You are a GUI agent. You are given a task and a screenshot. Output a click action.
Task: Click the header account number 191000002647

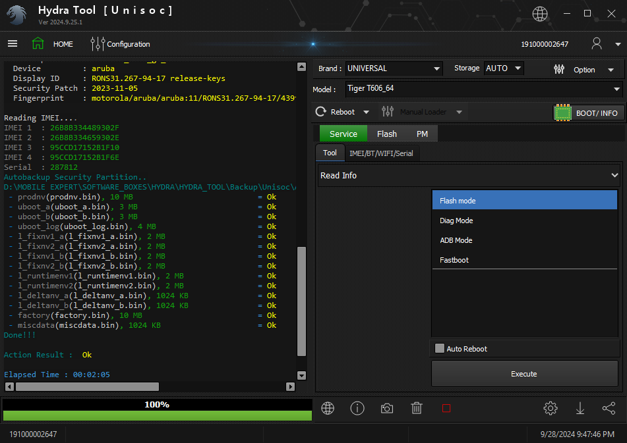pyautogui.click(x=544, y=44)
